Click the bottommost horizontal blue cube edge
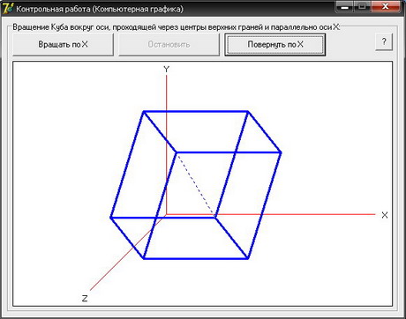The image size is (406, 319). [x=196, y=258]
